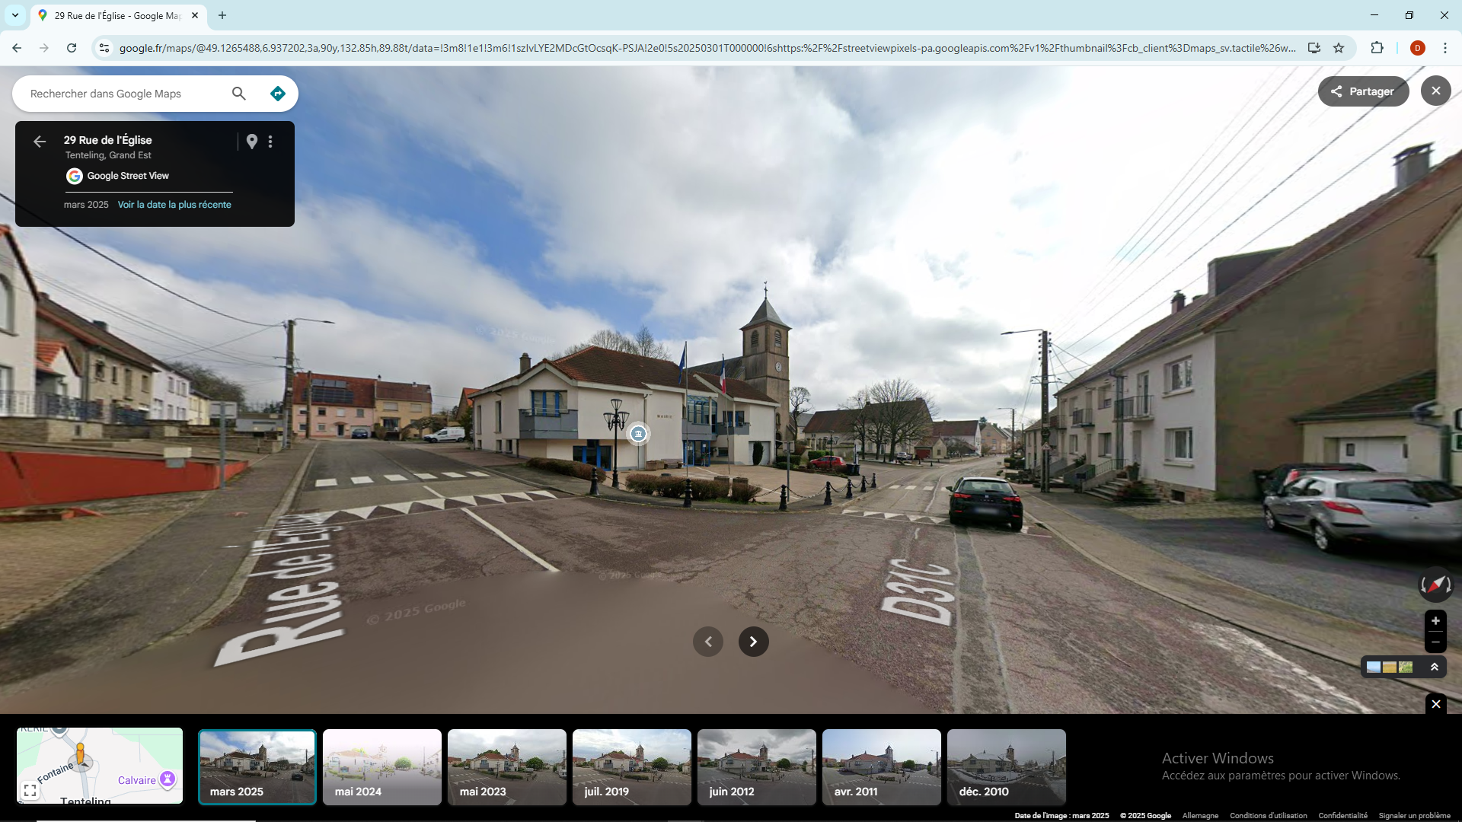Select the avr. 2011 thumbnail
The height and width of the screenshot is (822, 1462).
882,767
